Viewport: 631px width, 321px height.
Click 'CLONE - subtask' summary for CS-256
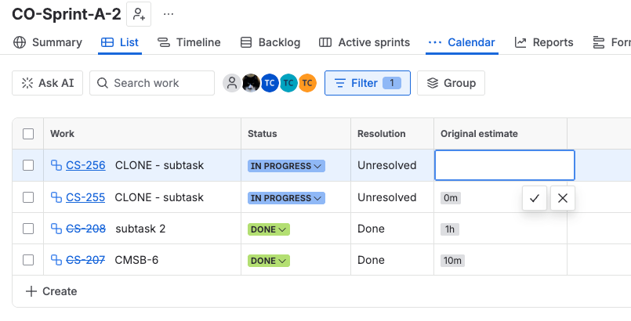click(x=159, y=165)
